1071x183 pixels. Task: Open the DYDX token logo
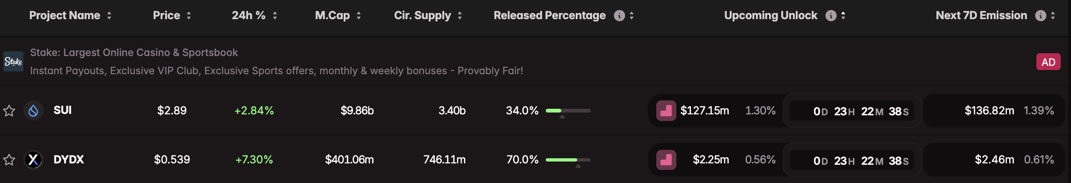tap(34, 160)
